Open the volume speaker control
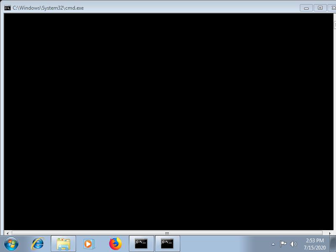 293,244
